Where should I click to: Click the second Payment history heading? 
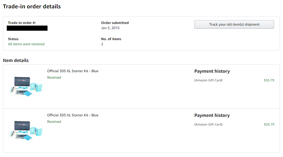[x=212, y=115]
